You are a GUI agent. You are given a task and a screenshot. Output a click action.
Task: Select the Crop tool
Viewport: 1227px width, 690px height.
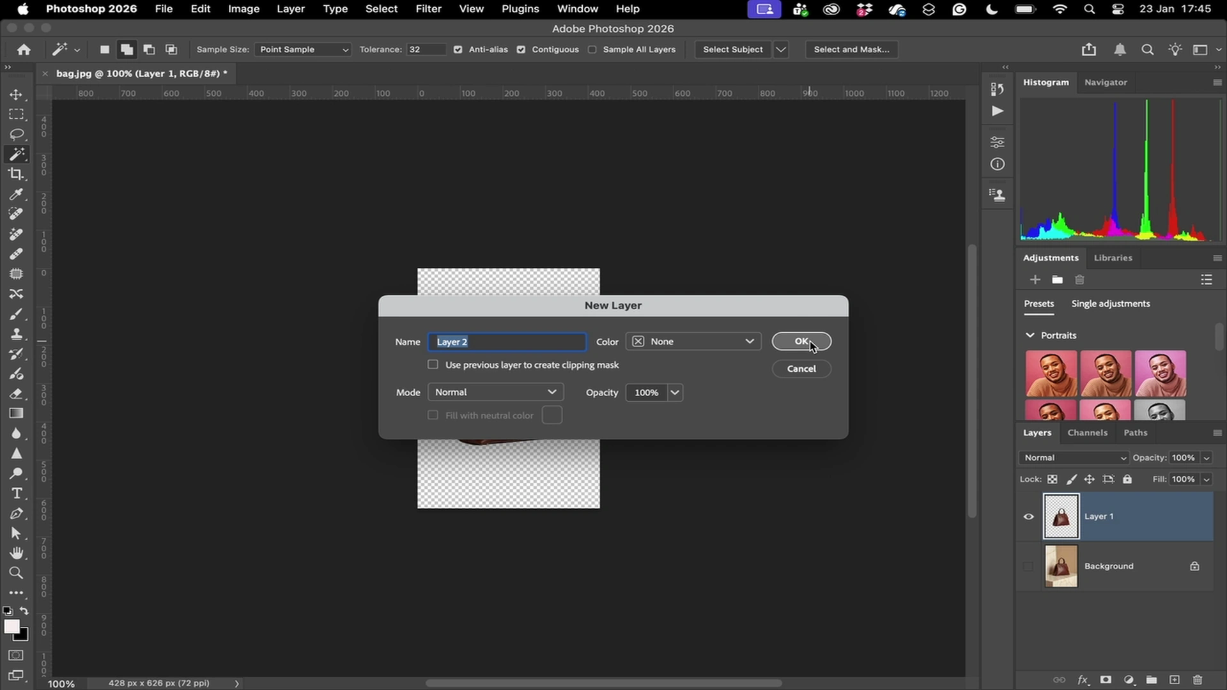click(x=16, y=174)
